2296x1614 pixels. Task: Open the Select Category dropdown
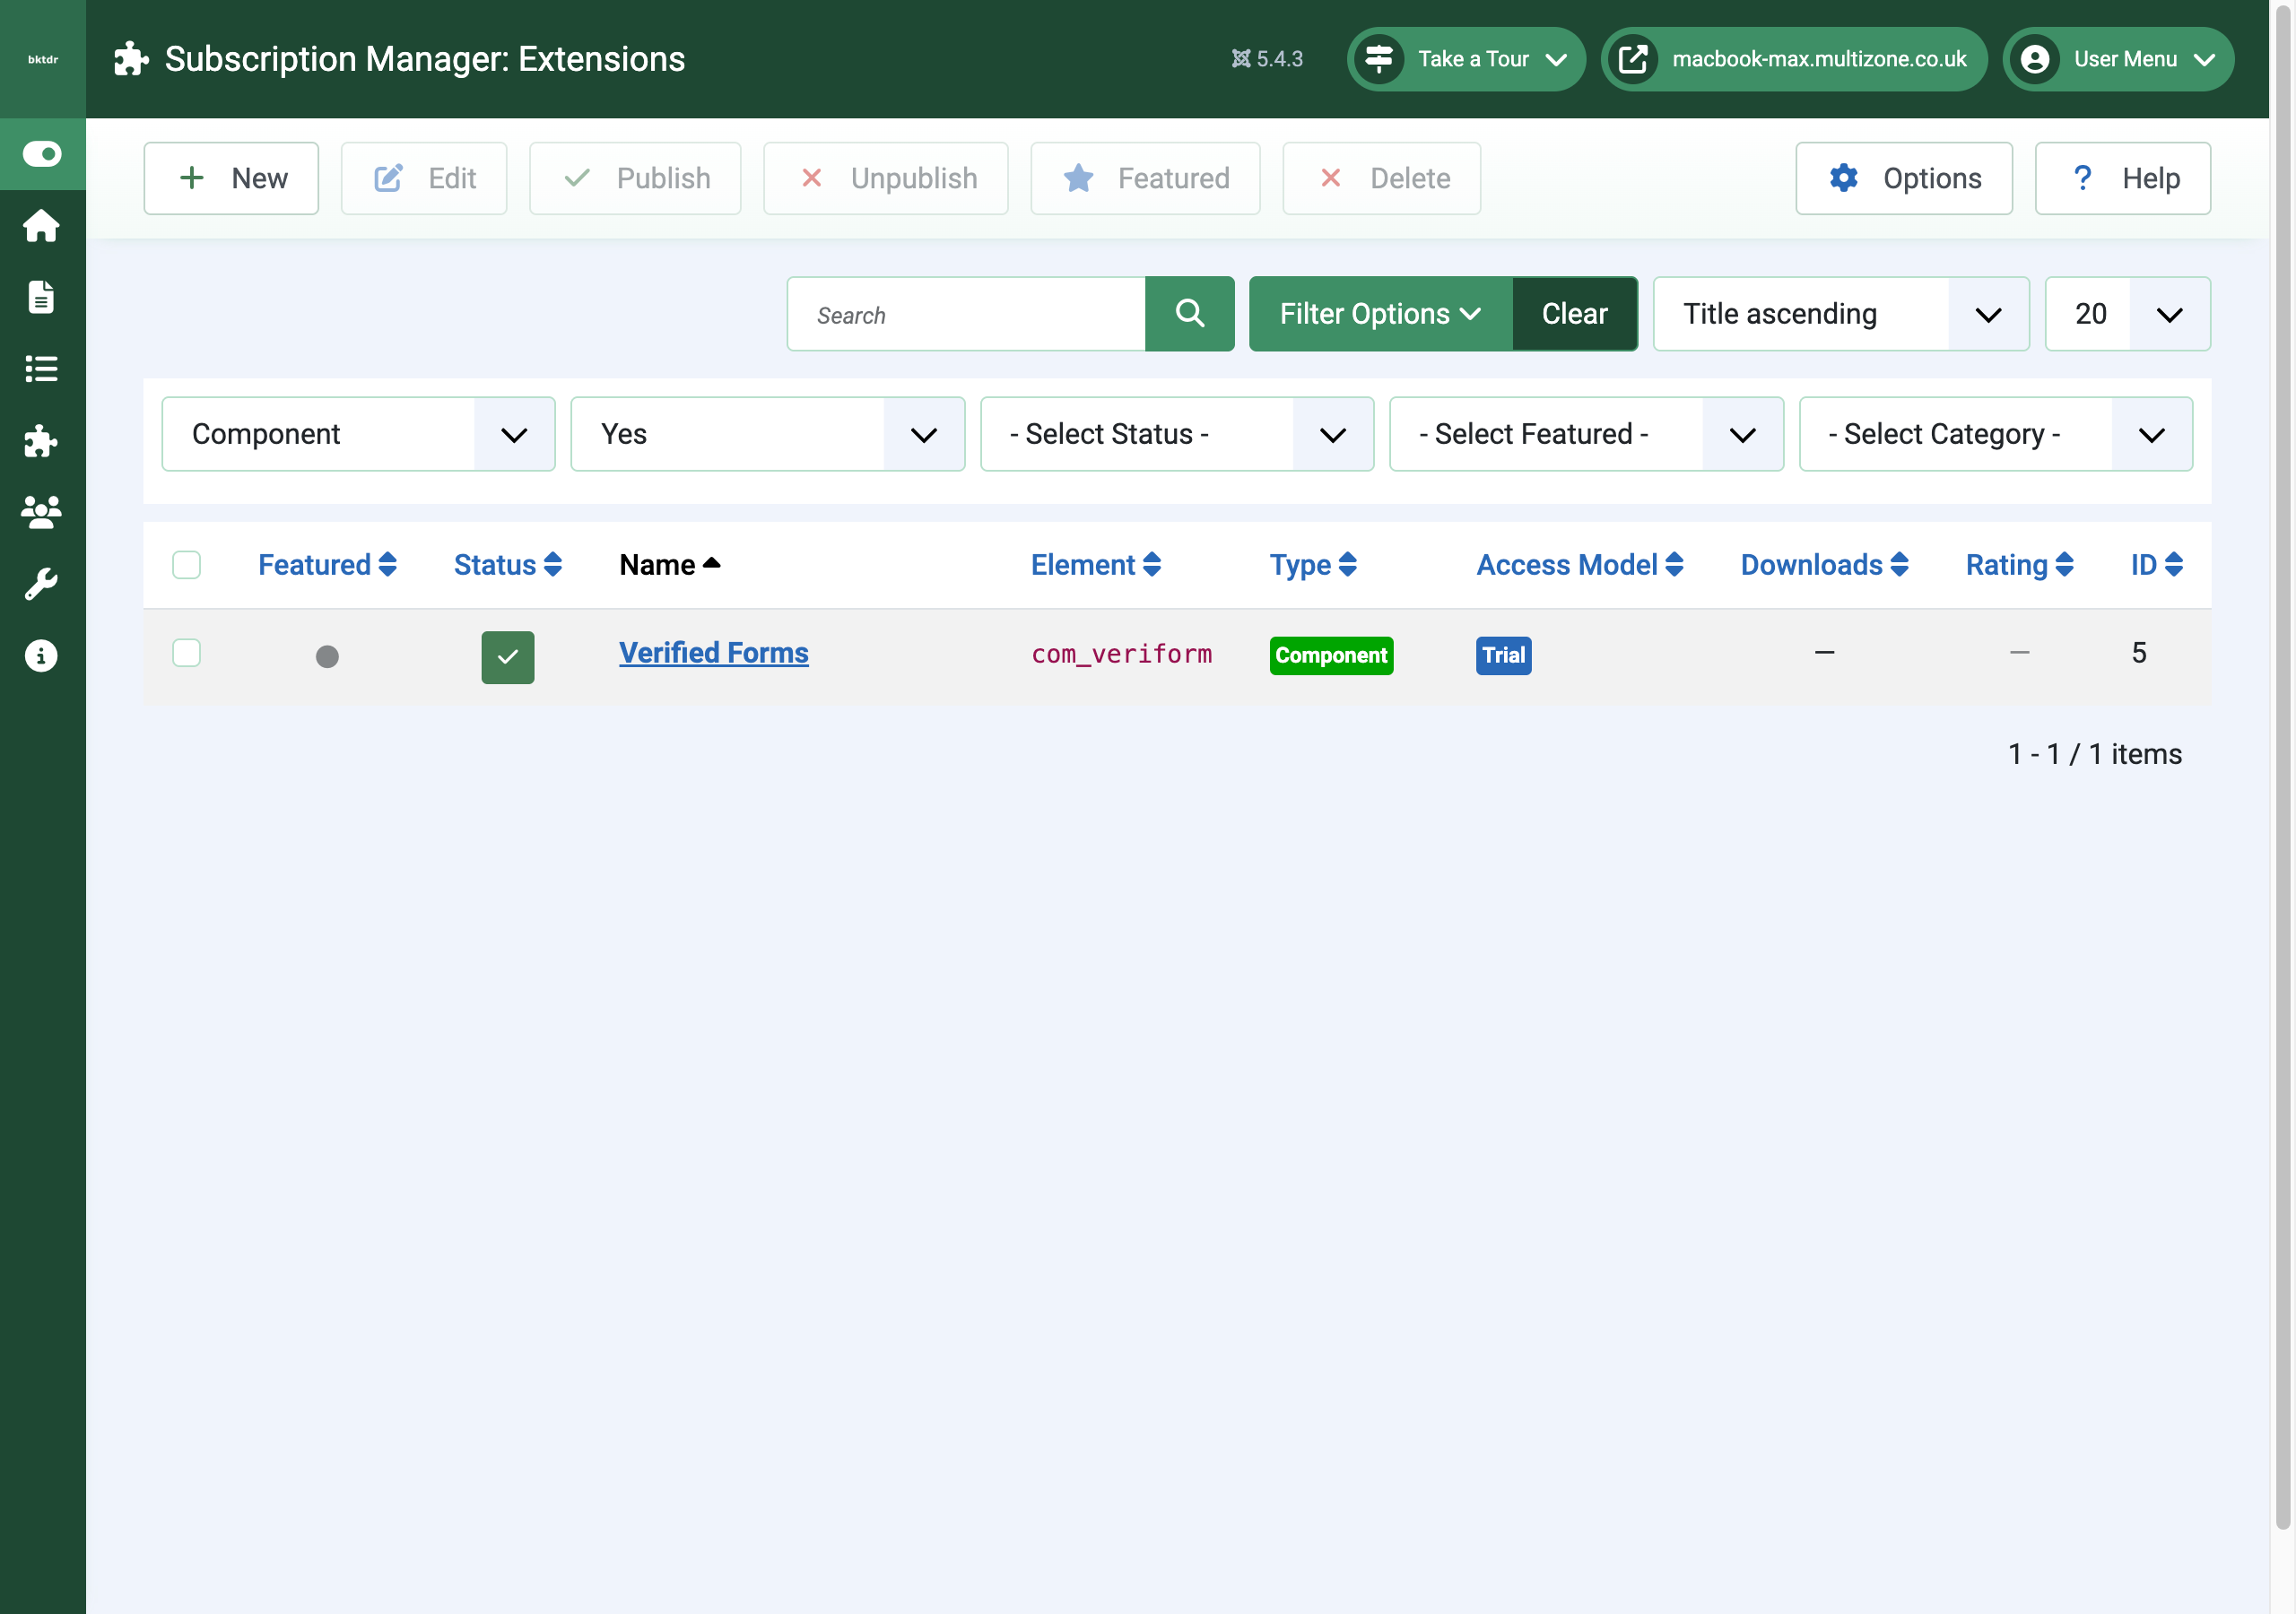tap(1995, 434)
